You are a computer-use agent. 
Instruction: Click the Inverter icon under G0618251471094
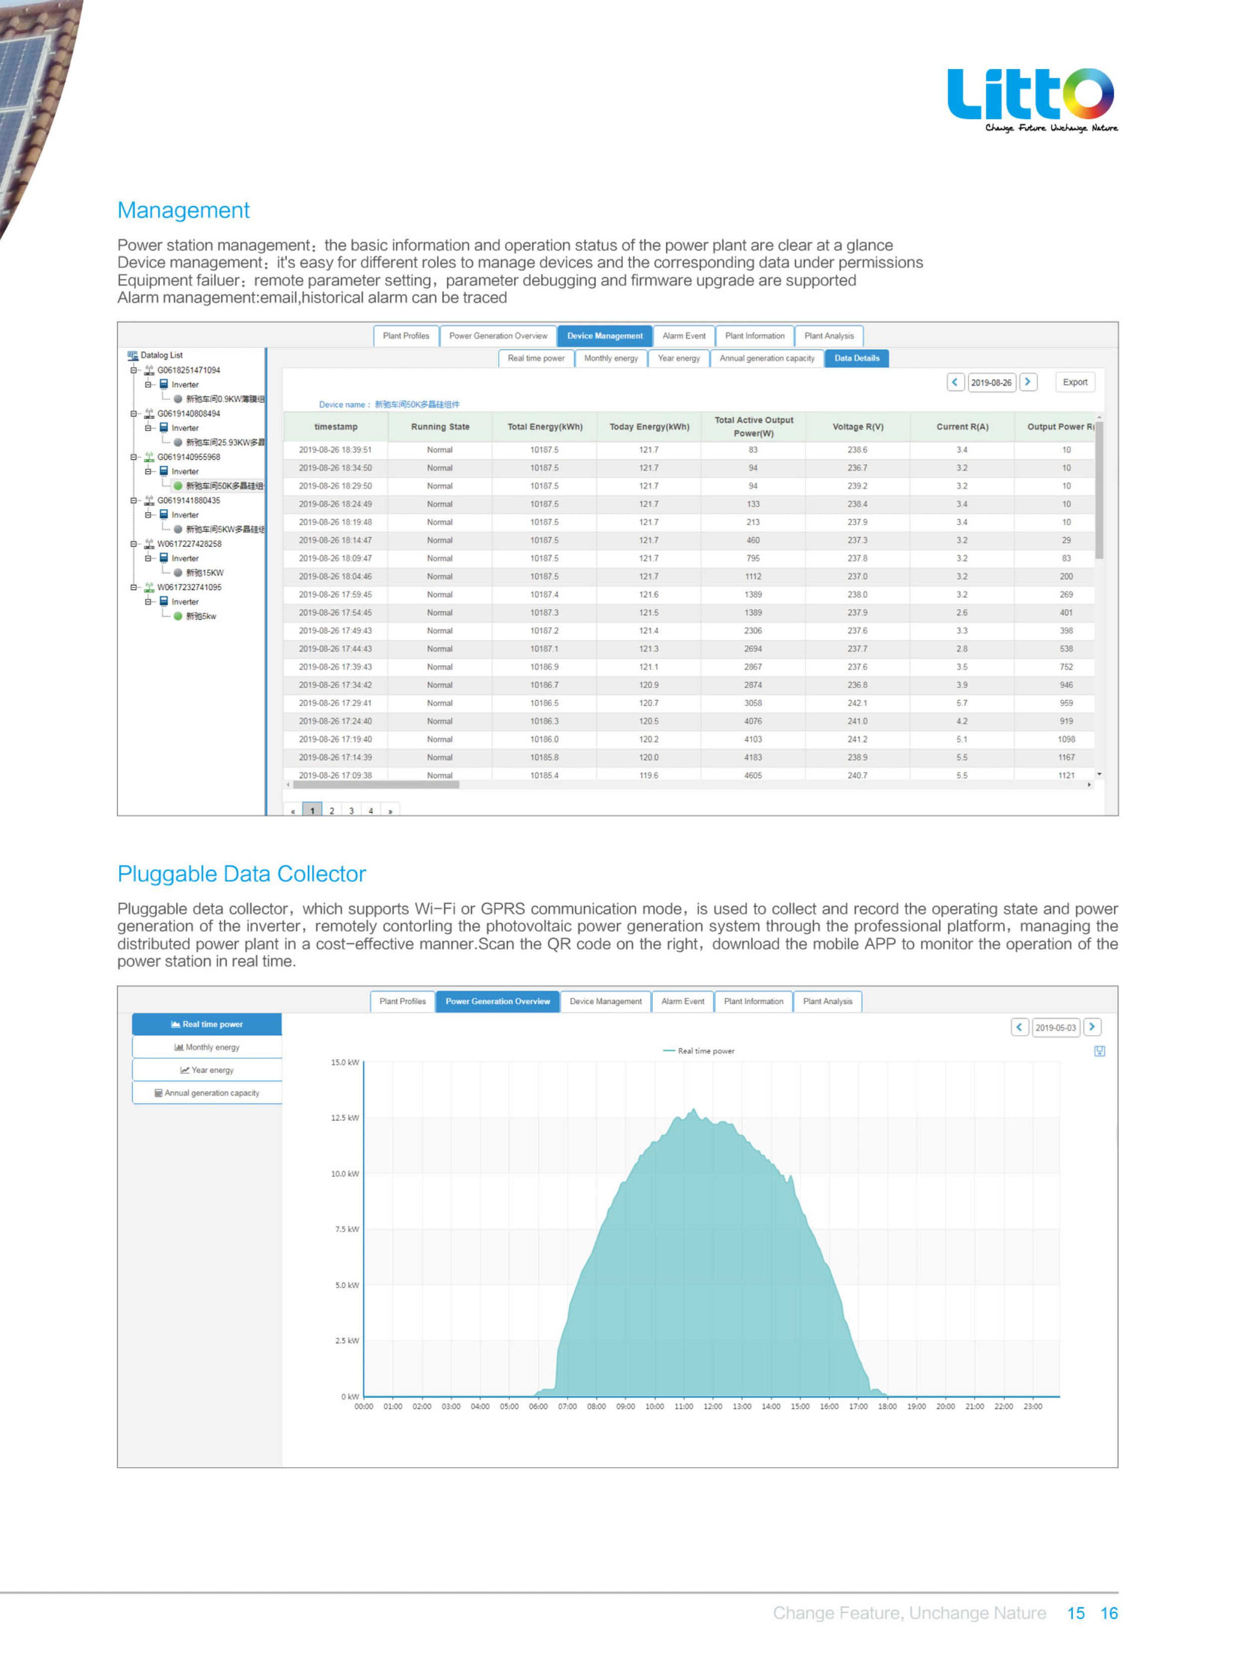[x=164, y=384]
